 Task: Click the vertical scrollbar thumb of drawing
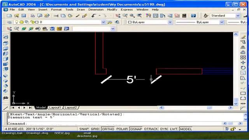click(x=236, y=100)
